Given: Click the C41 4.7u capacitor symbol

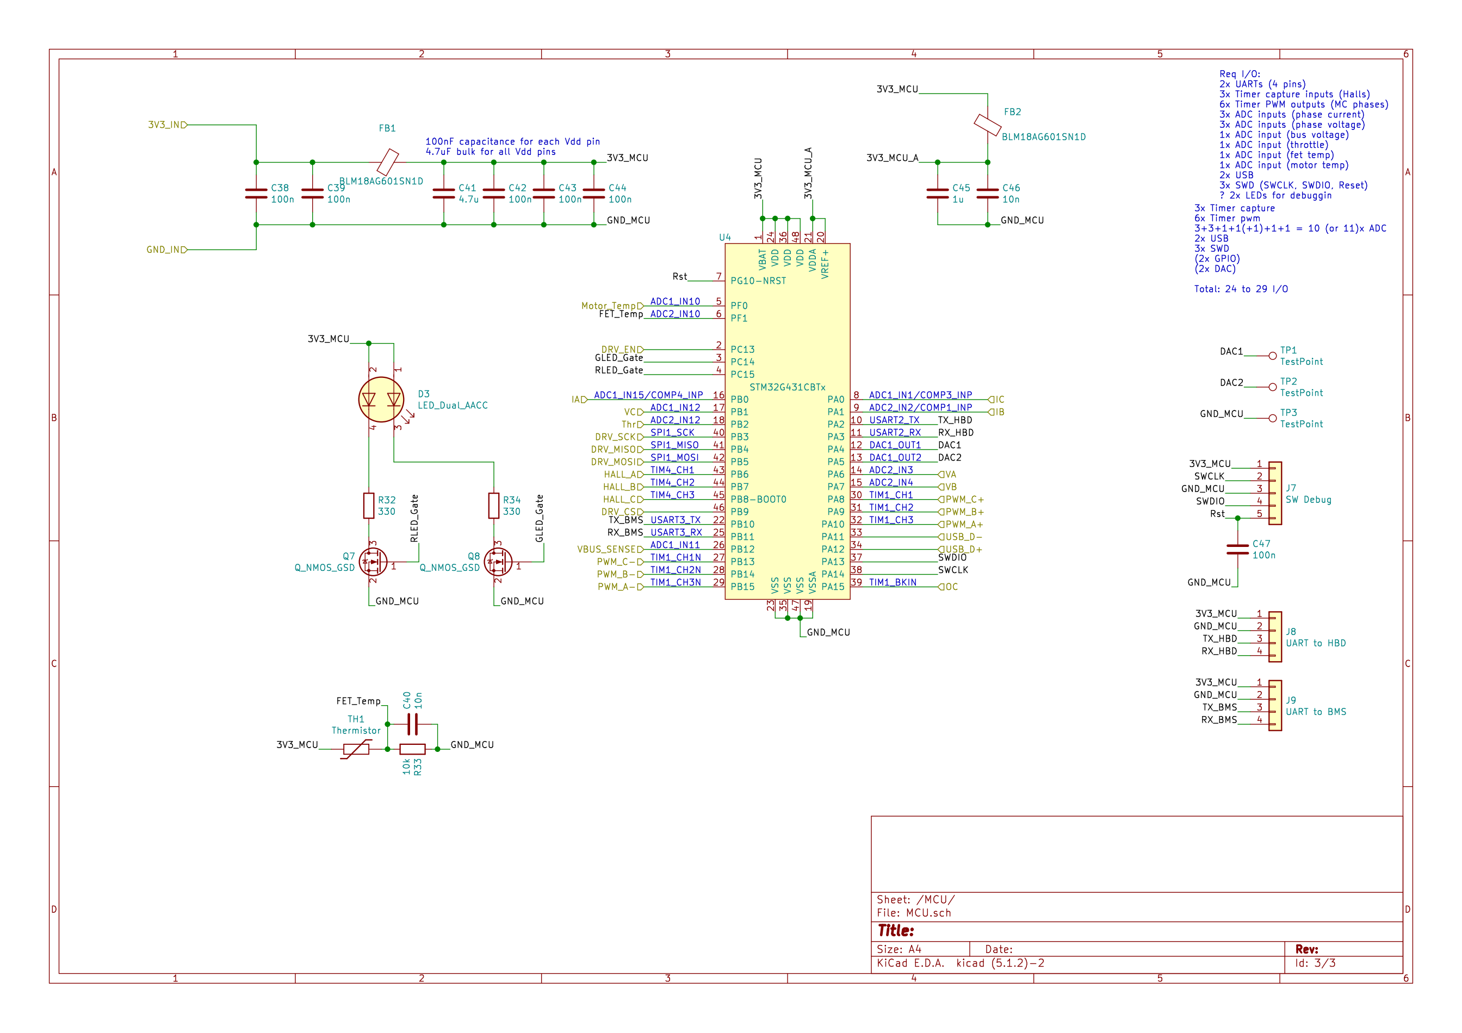Looking at the screenshot, I should tap(444, 194).
